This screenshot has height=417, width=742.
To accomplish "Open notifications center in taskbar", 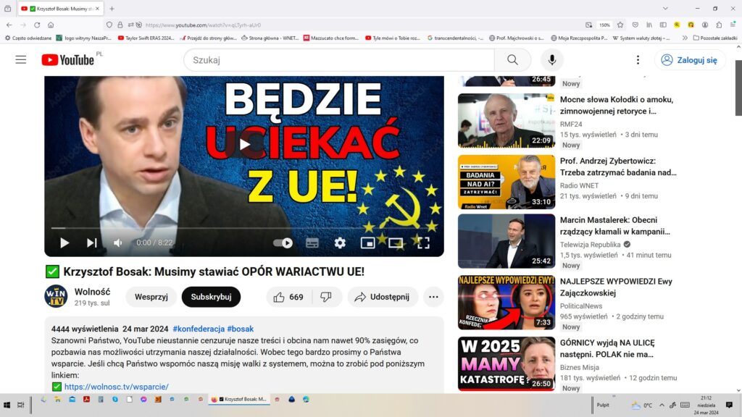I will (729, 405).
